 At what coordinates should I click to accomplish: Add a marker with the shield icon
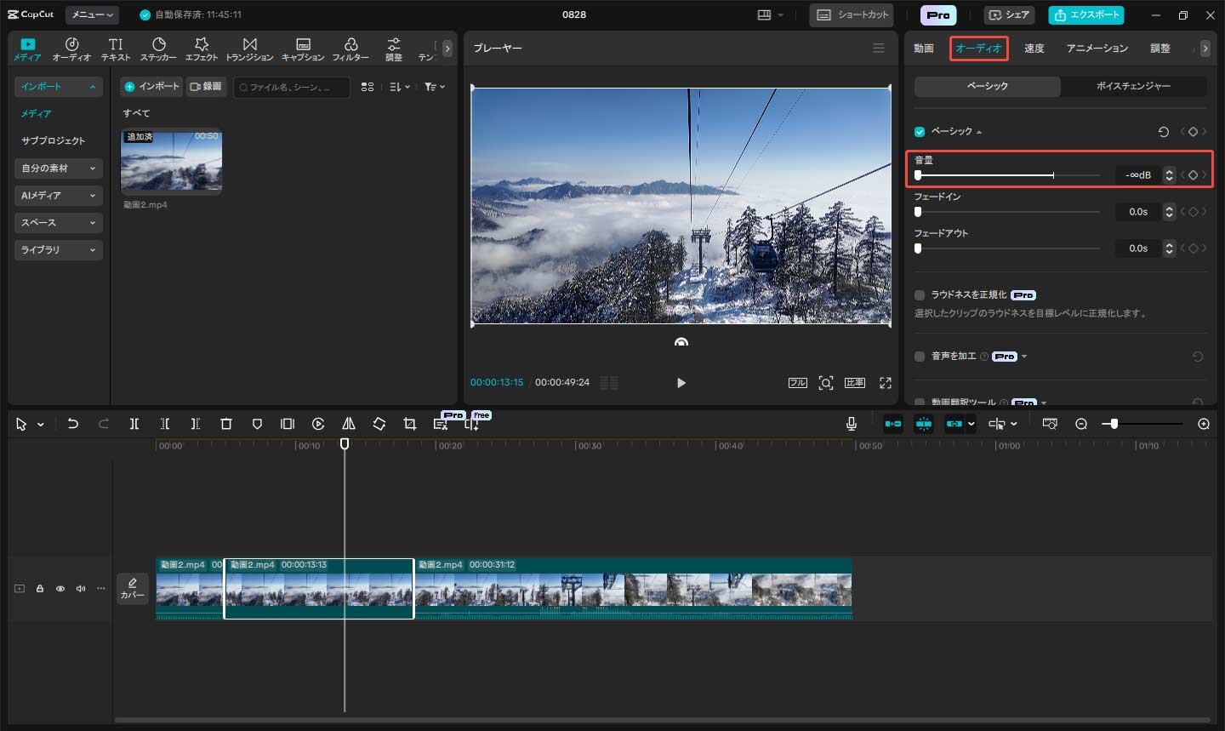(x=257, y=424)
